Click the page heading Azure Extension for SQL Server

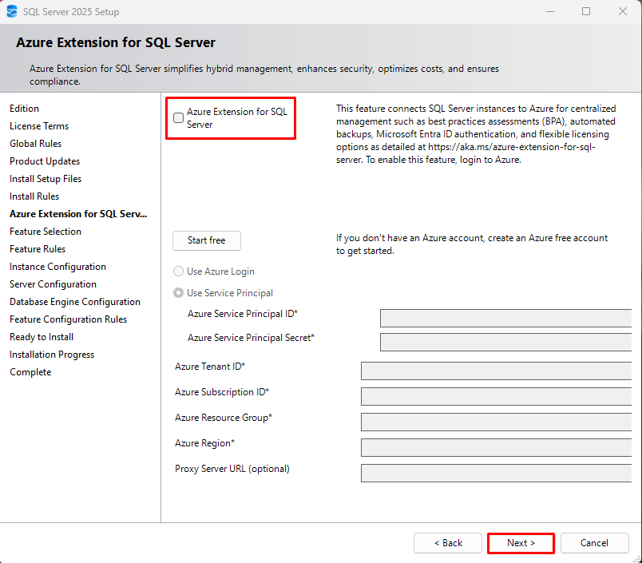coord(116,42)
